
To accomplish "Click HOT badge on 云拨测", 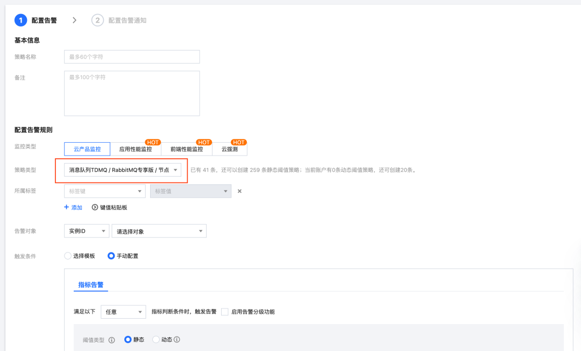I will pyautogui.click(x=239, y=142).
